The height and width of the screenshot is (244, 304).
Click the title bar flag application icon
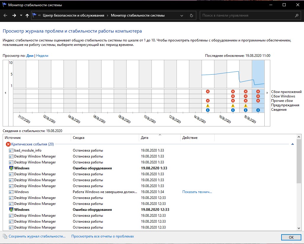4,5
